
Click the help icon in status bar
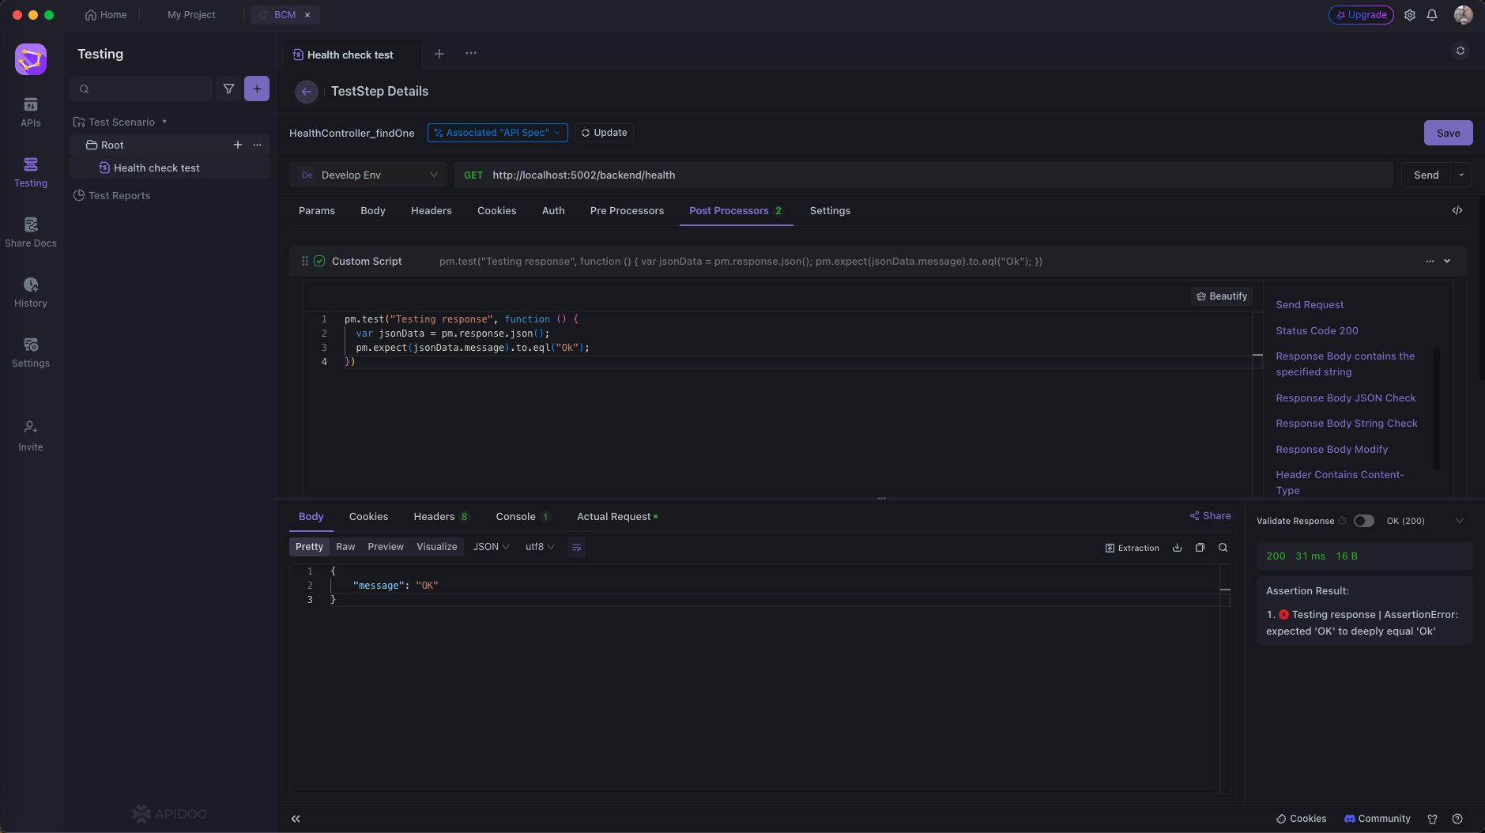click(x=1457, y=819)
